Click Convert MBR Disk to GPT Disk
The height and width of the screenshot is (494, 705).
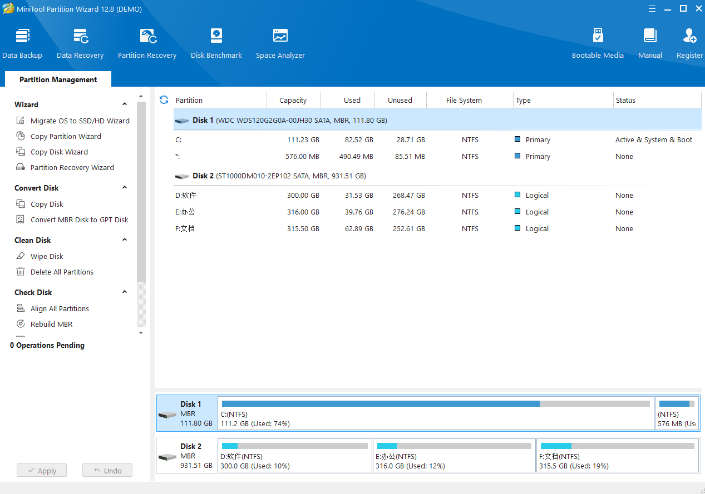pos(79,219)
